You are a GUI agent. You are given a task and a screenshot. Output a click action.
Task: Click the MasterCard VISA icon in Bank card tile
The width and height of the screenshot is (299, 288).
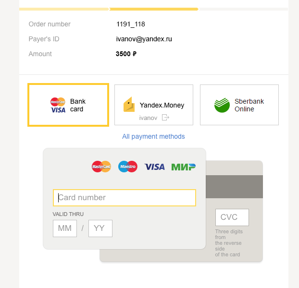click(x=58, y=105)
